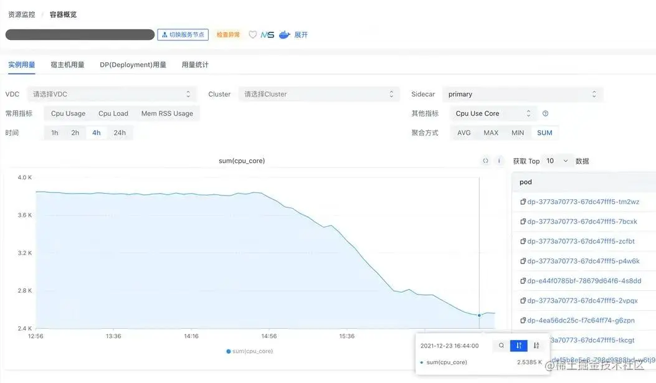
Task: Open the chart info tooltip icon
Action: [x=499, y=160]
